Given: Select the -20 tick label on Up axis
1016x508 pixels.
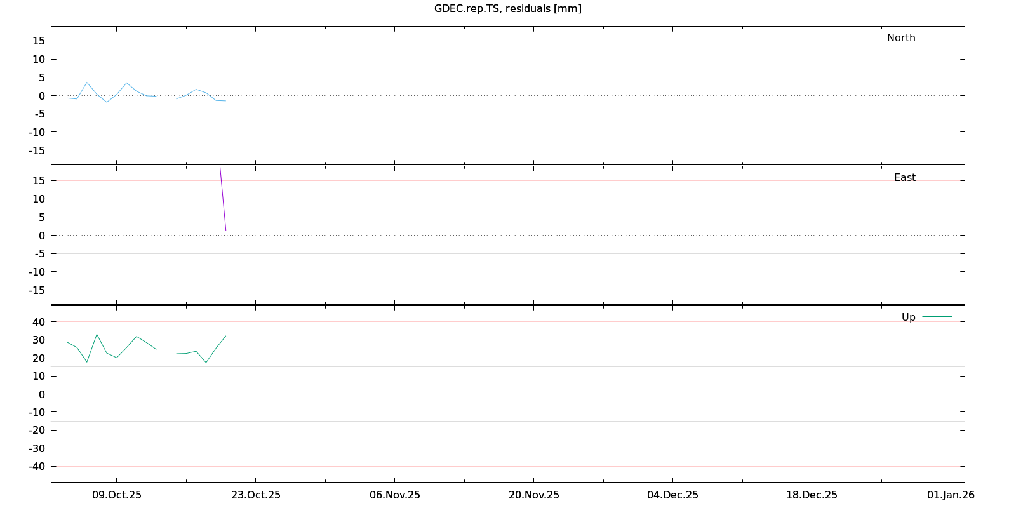Looking at the screenshot, I should (37, 430).
